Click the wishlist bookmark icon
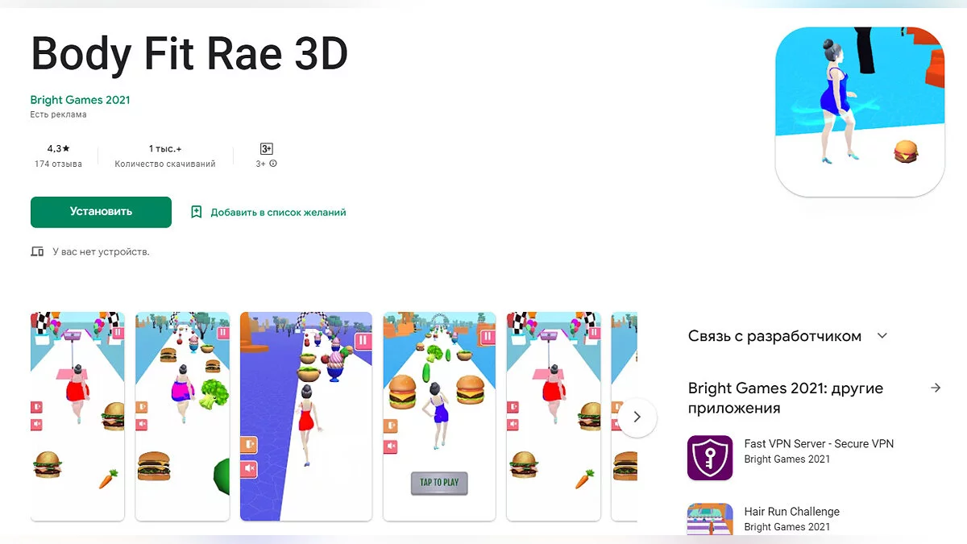 coord(196,212)
